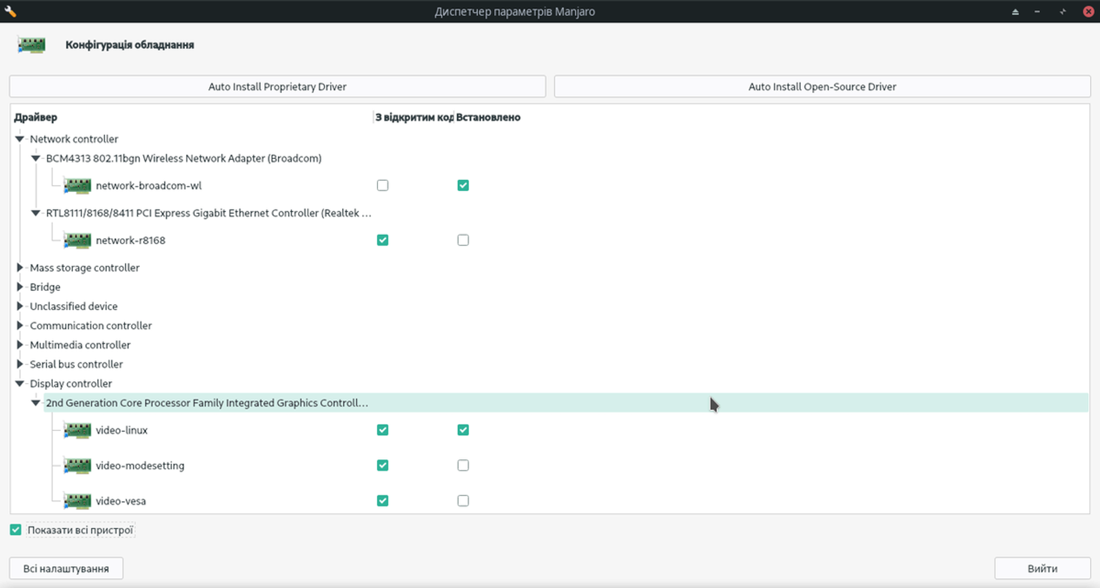Collapse the Network controller tree node
This screenshot has width=1100, height=588.
tap(19, 139)
